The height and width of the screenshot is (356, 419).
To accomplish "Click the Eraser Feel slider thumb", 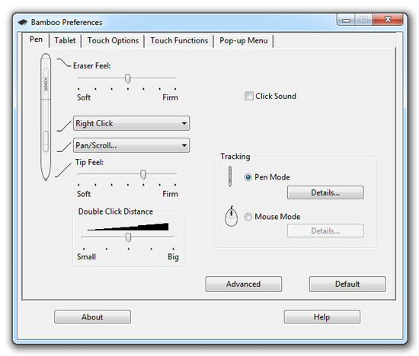I will 128,78.
